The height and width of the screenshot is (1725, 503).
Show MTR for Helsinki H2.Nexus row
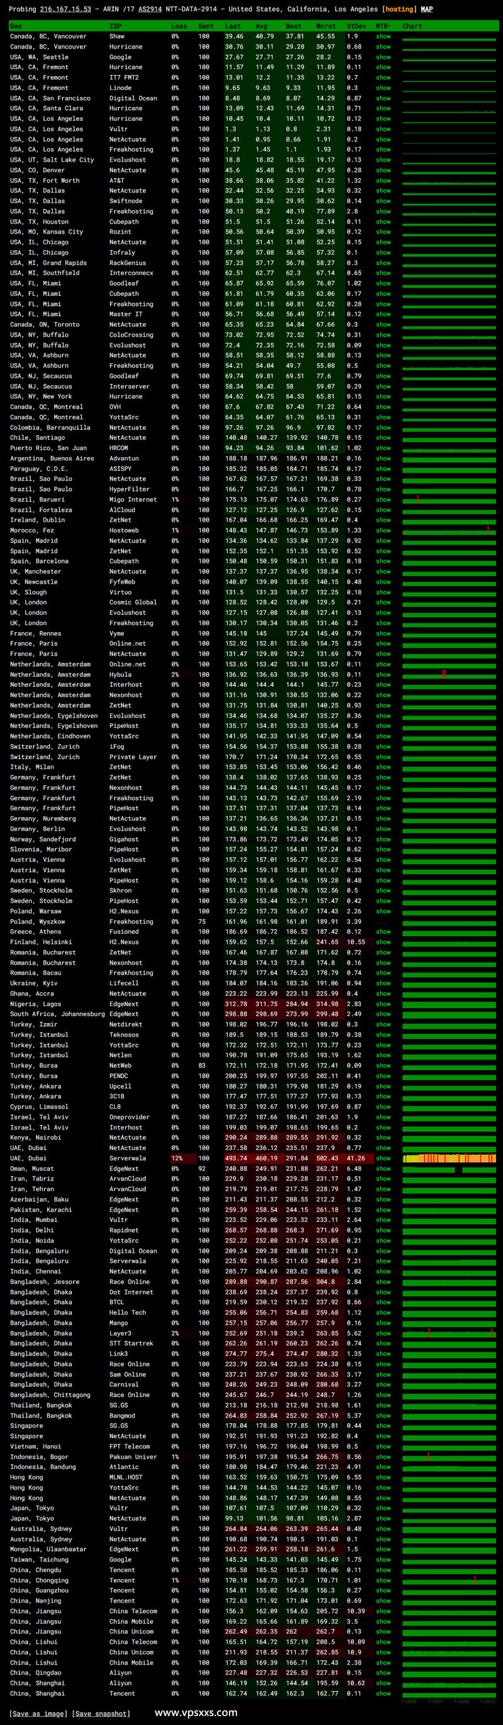[384, 942]
